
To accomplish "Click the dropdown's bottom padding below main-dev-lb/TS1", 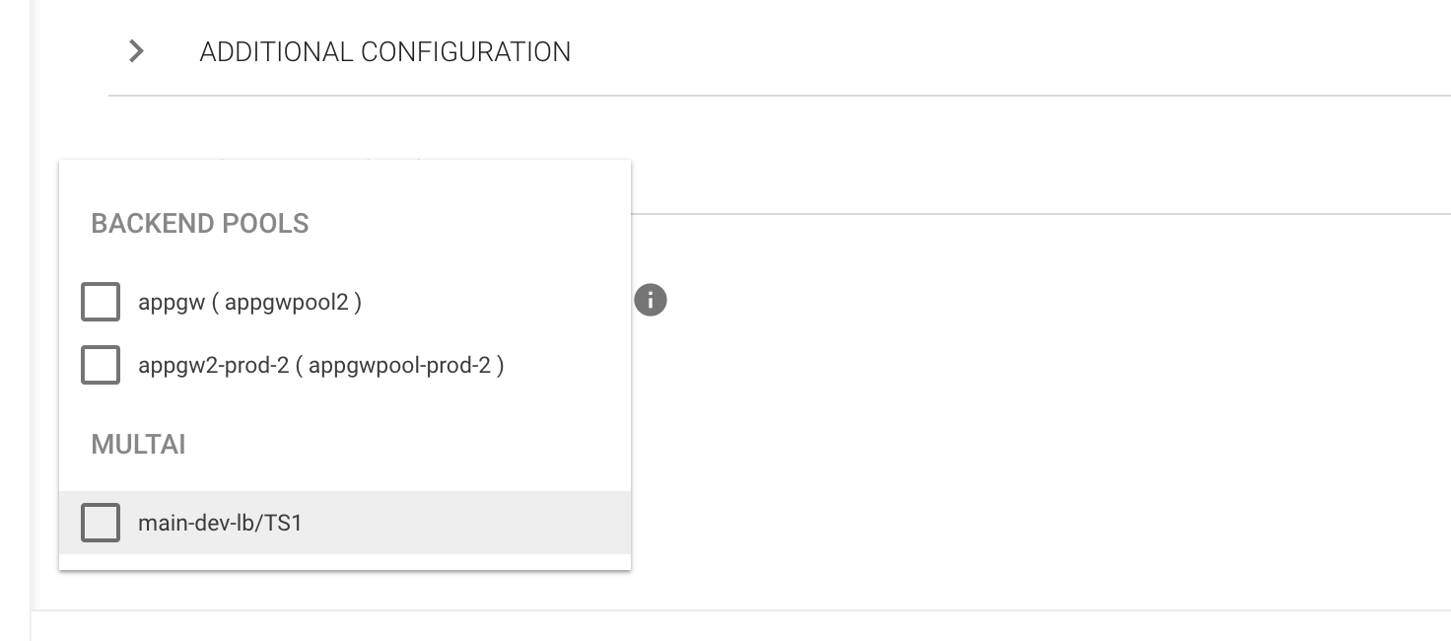I will (x=345, y=562).
